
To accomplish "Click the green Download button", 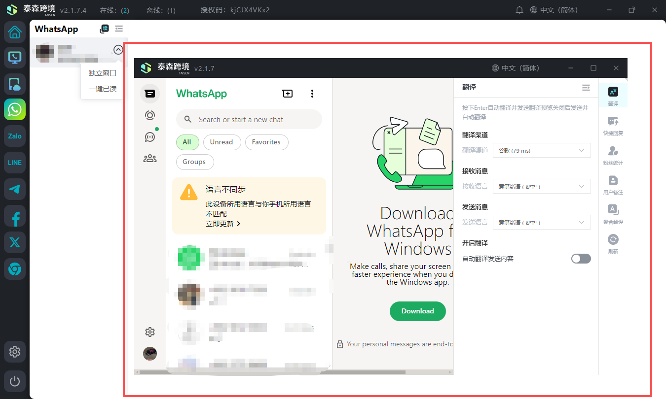I will (417, 311).
